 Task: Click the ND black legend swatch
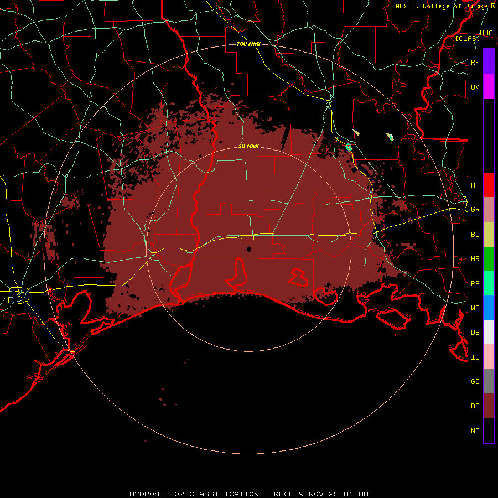point(489,430)
